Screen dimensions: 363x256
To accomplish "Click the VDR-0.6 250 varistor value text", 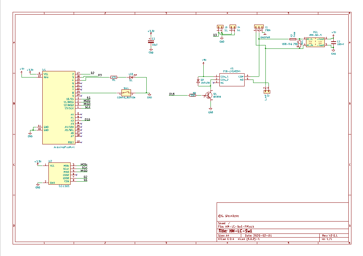I will [x=290, y=44].
